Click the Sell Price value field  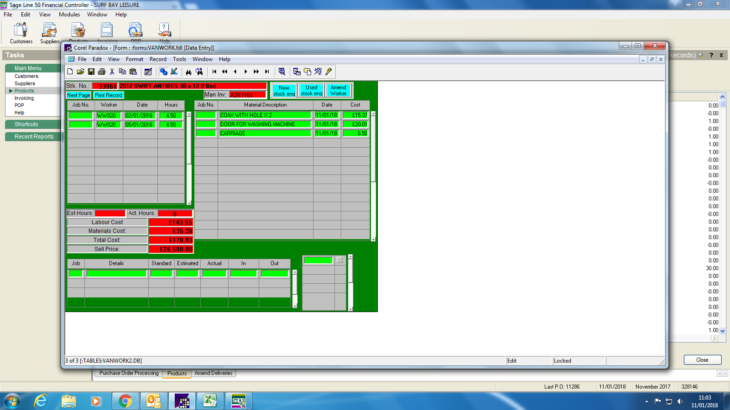click(171, 249)
